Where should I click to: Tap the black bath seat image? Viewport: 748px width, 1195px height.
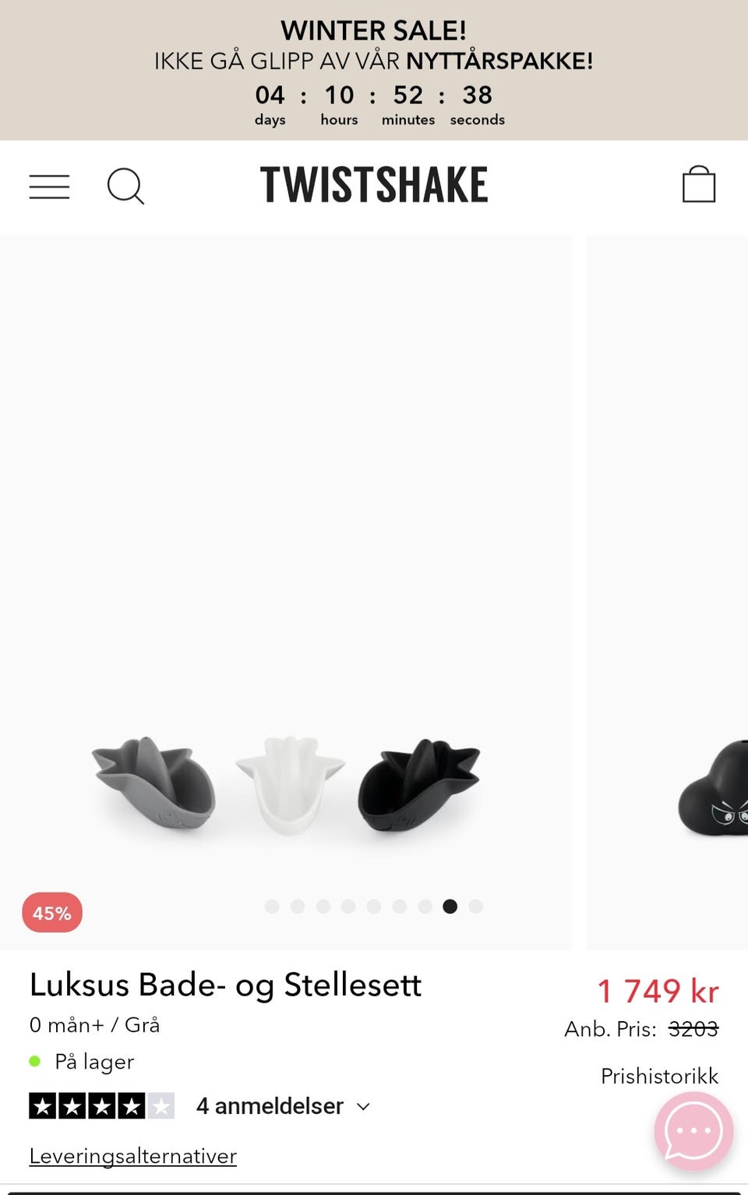[419, 784]
